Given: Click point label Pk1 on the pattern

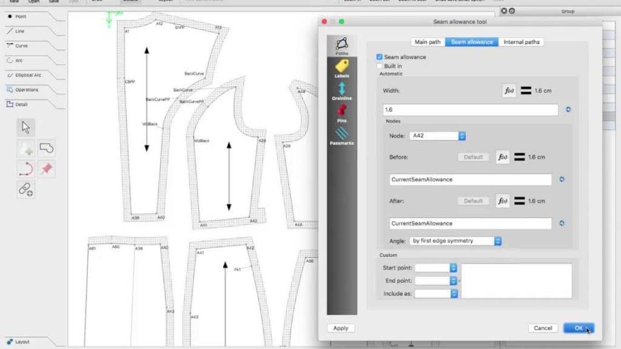Looking at the screenshot, I should tap(237, 270).
